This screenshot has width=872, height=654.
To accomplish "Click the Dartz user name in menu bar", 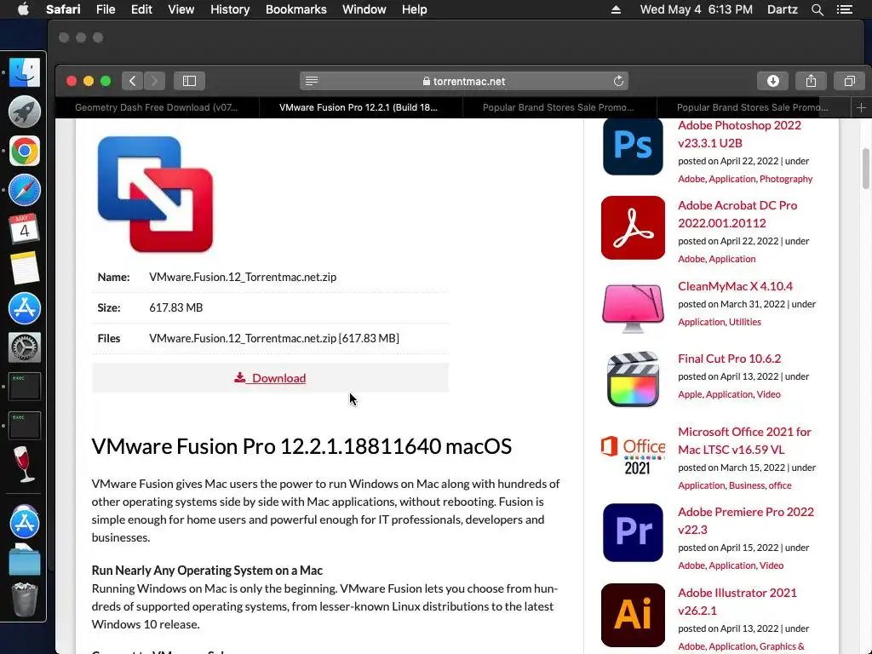I will 782,9.
